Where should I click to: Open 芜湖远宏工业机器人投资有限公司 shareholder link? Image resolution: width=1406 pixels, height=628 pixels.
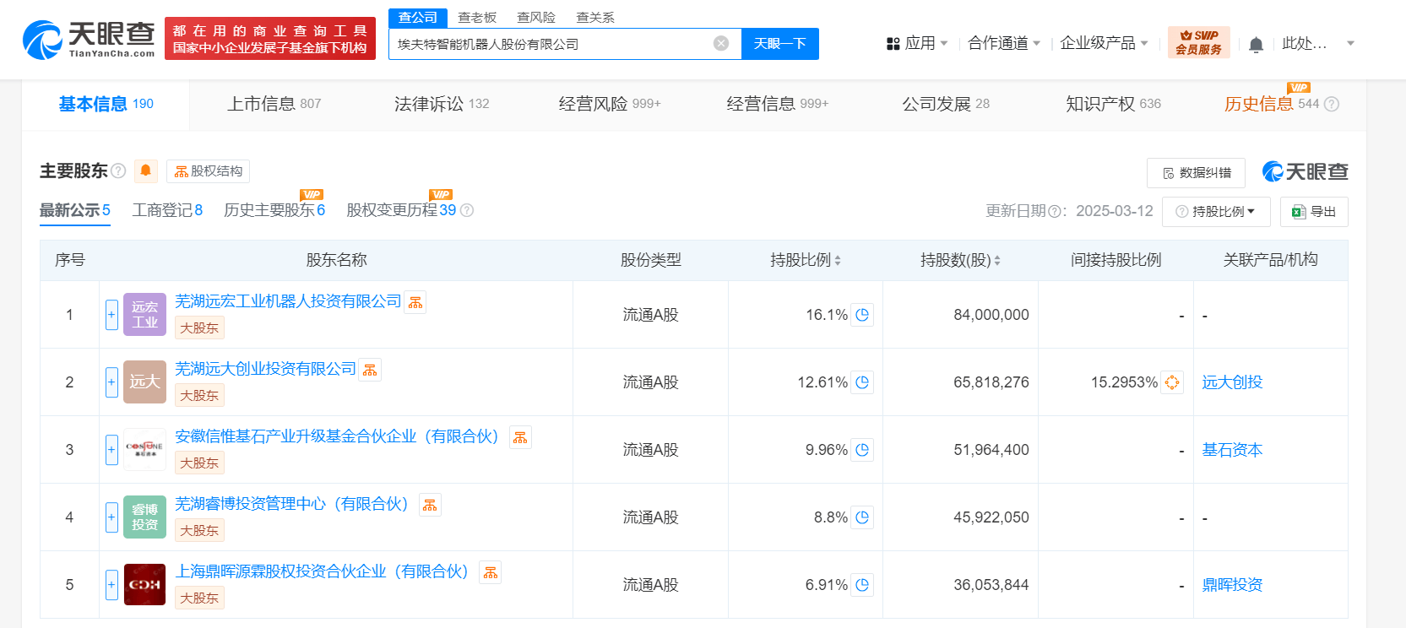pyautogui.click(x=288, y=301)
